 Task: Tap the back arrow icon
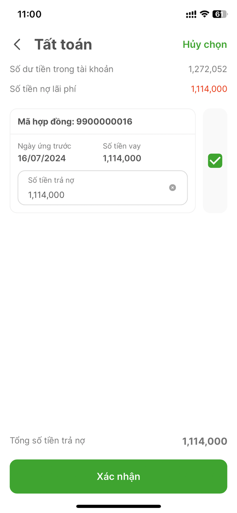pos(17,45)
